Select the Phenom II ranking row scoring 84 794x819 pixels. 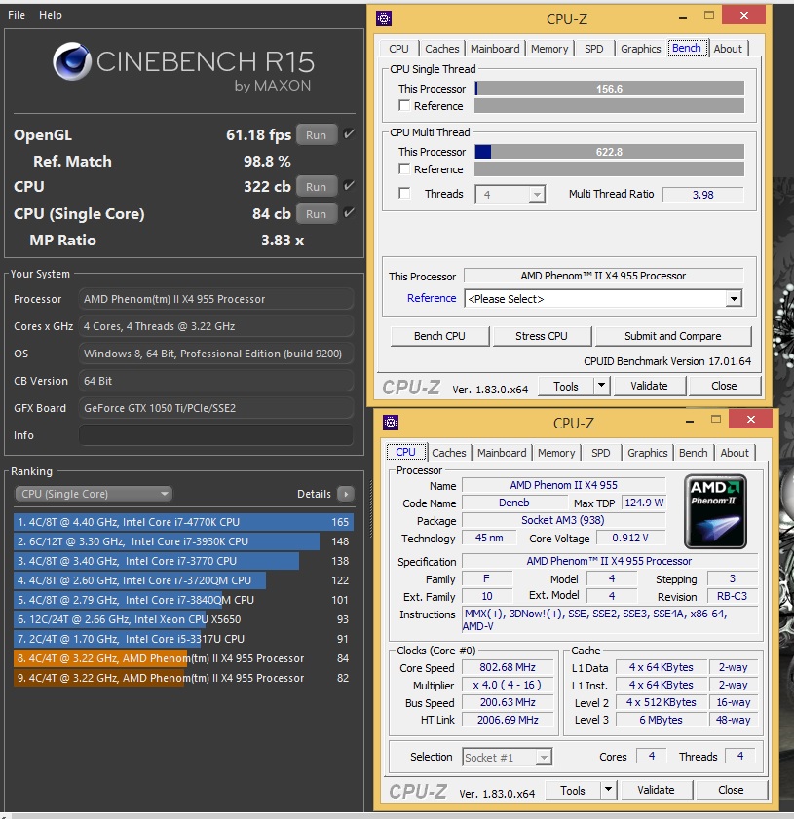coord(183,658)
